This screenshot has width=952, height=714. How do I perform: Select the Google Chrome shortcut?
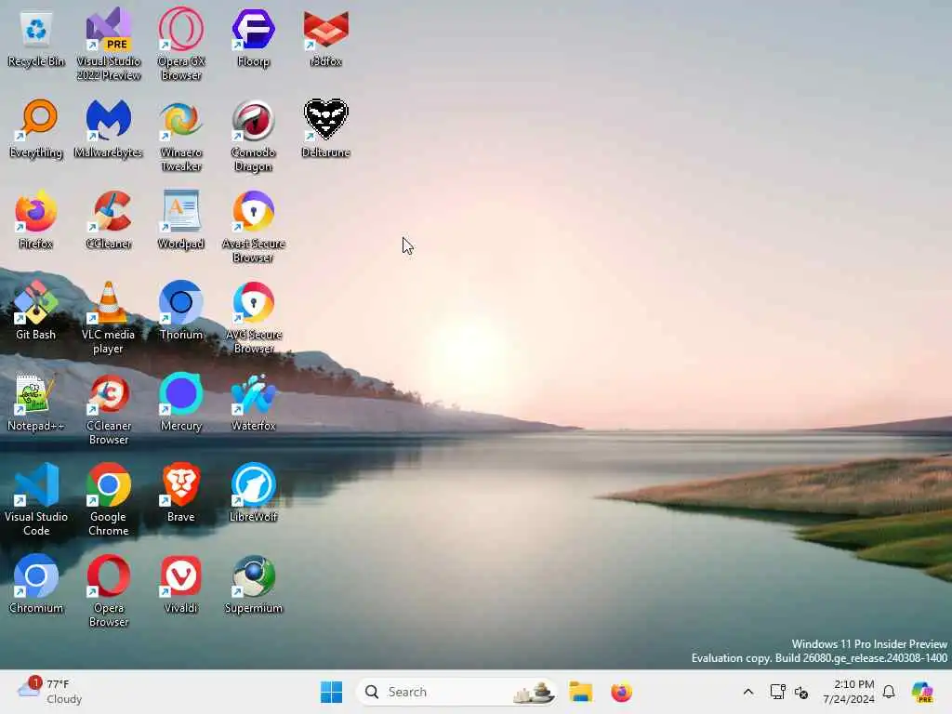click(108, 499)
